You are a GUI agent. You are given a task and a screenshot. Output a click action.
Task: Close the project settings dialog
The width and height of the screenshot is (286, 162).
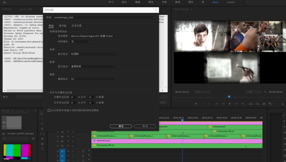coord(156,10)
